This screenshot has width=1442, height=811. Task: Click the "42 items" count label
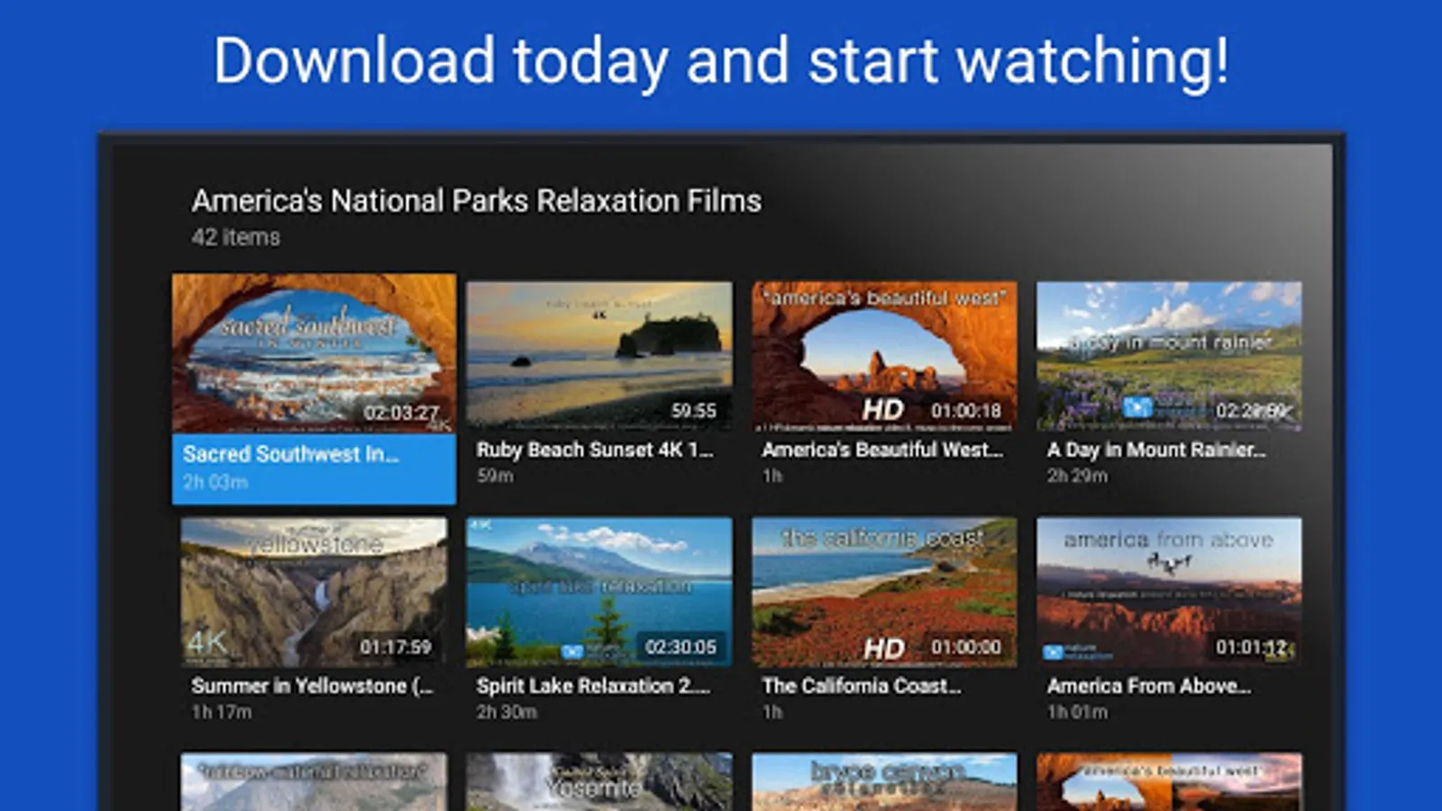coord(236,237)
